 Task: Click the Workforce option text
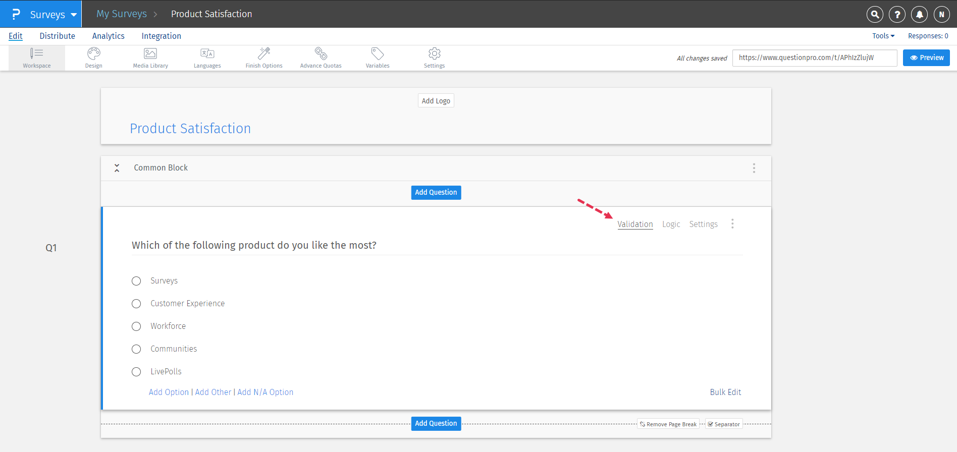pos(168,326)
